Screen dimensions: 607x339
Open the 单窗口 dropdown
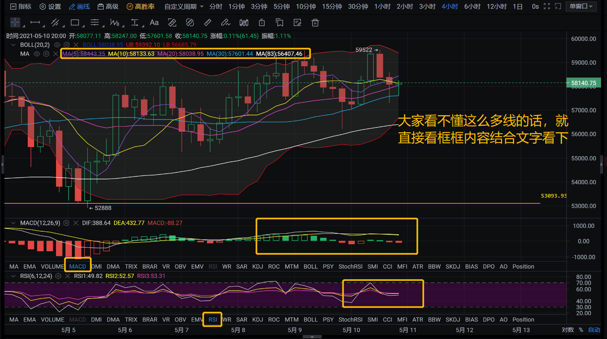pos(581,6)
